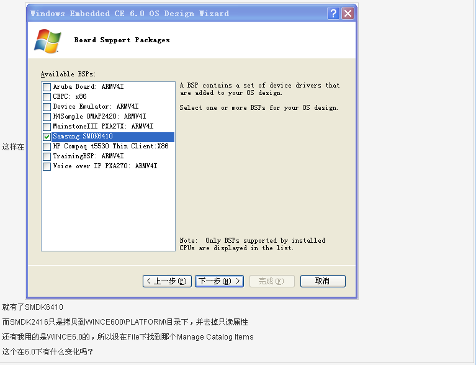476x365 pixels.
Task: Click the 'Board Support Packages' heading
Action: (122, 40)
